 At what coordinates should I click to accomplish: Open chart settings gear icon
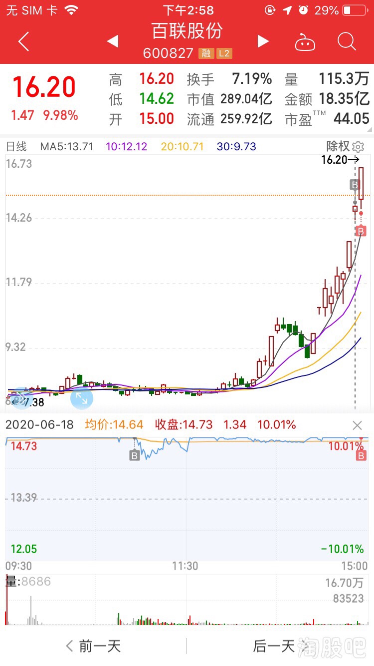[x=358, y=147]
